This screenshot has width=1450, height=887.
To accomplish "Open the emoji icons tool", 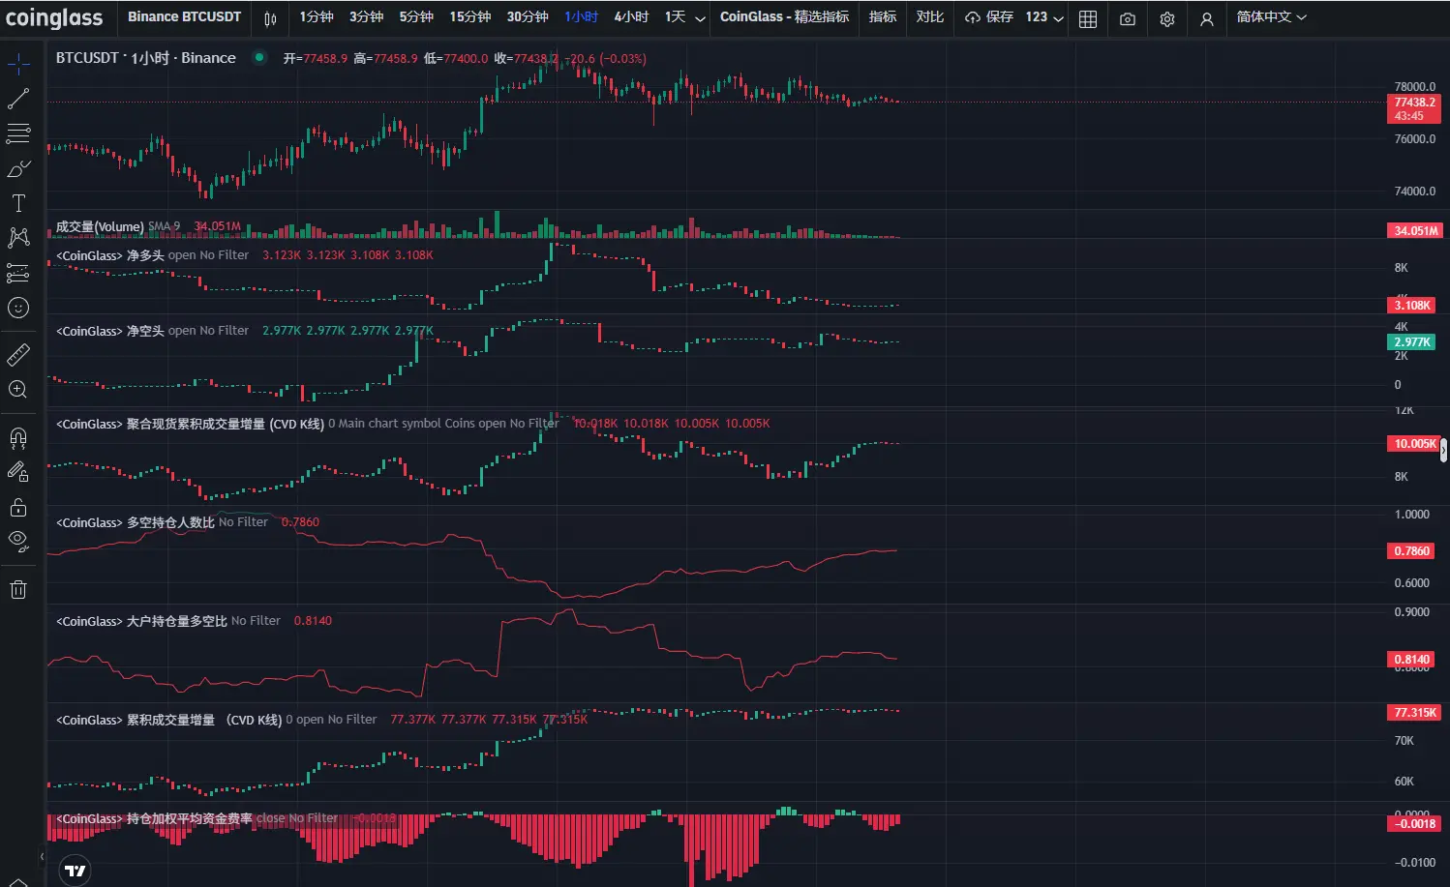I will (x=18, y=309).
